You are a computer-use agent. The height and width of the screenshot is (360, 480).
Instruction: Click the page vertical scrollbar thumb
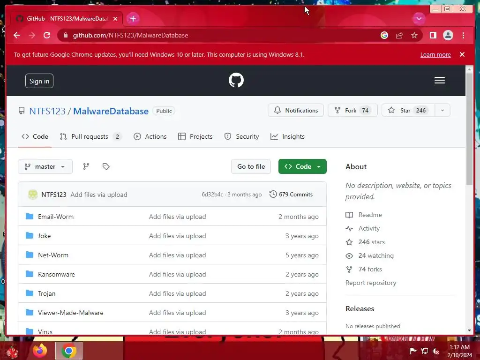[x=470, y=128]
